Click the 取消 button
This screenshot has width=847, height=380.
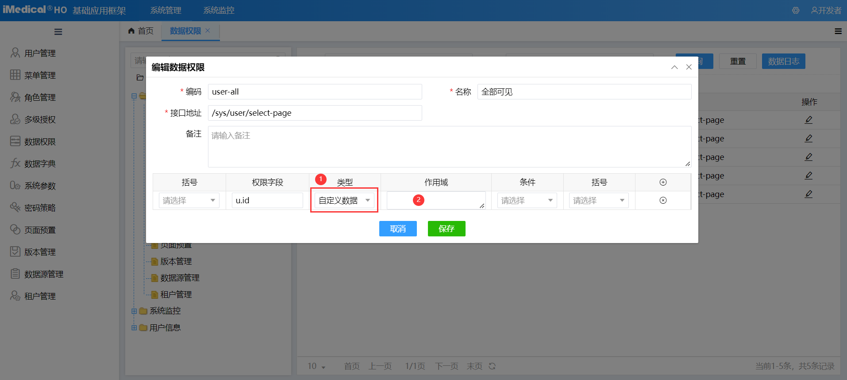click(x=397, y=229)
